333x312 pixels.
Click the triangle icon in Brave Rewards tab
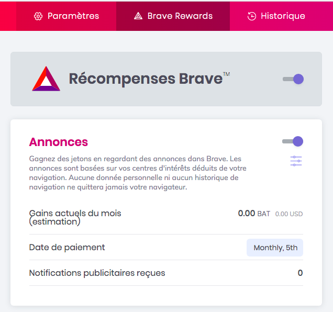click(x=138, y=16)
